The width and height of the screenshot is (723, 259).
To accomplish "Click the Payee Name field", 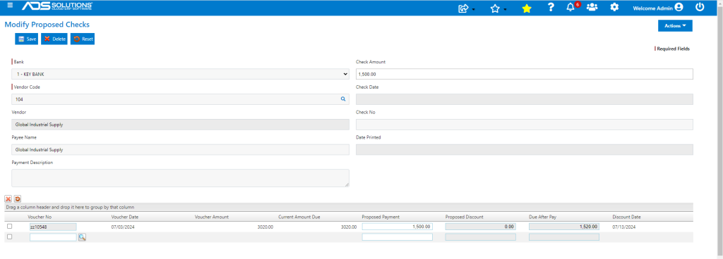I will tap(180, 150).
